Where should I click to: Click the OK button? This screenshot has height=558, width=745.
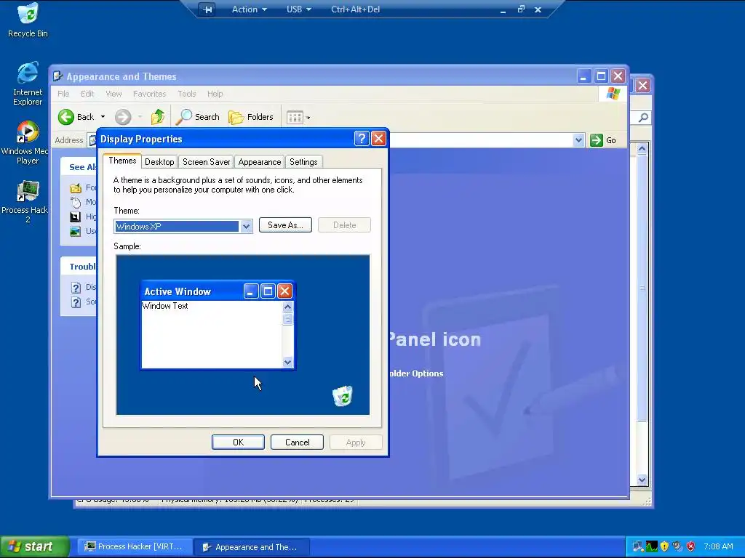pyautogui.click(x=238, y=442)
